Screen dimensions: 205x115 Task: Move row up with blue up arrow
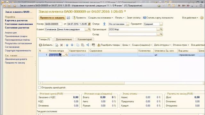click(x=67, y=45)
